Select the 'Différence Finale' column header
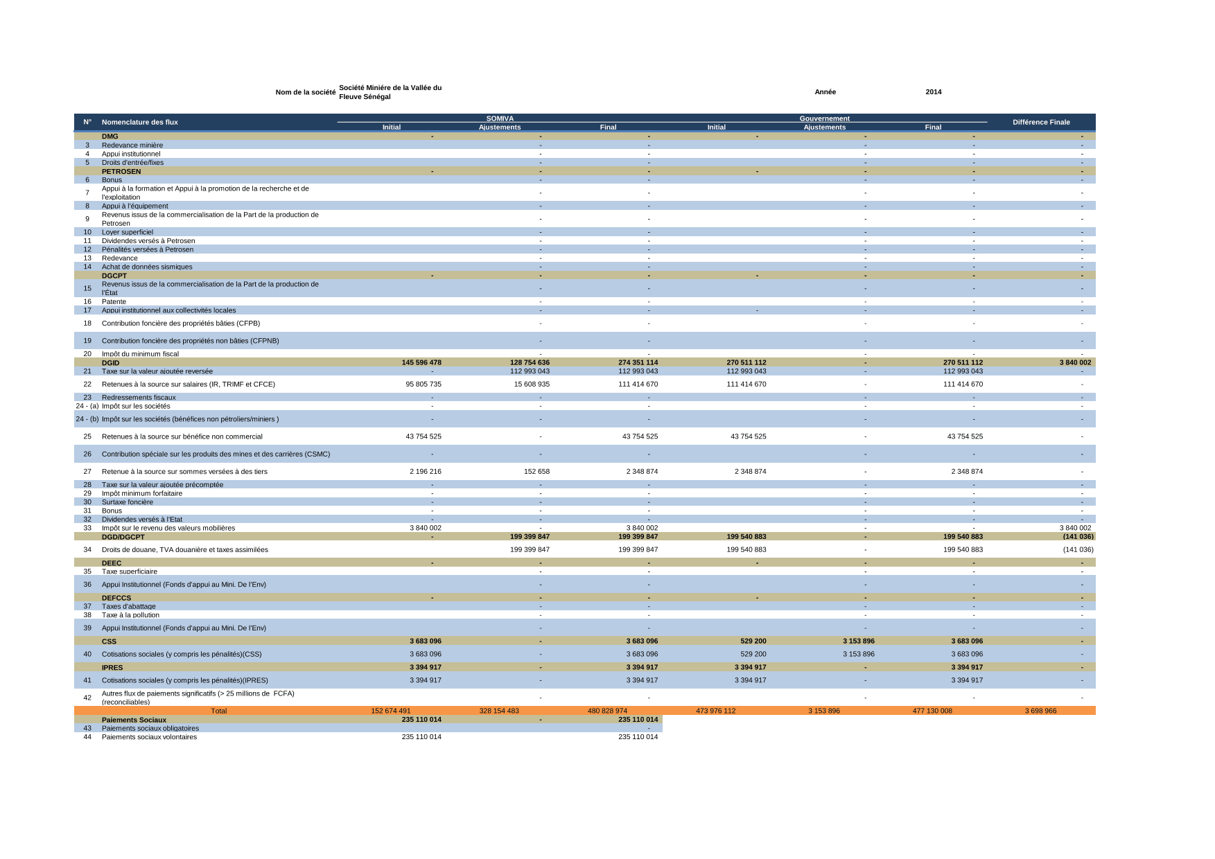This screenshot has height=859, width=1215. pos(1041,123)
